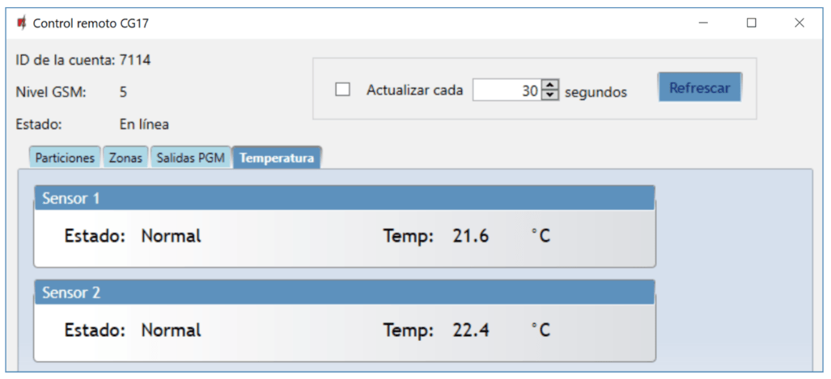Go to the Salidas PGM tab
Image resolution: width=831 pixels, height=379 pixels.
point(190,158)
